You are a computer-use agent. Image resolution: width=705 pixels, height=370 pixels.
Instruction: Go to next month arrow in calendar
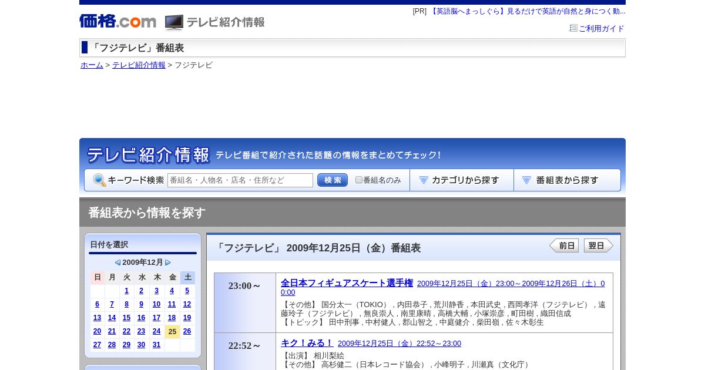[168, 263]
